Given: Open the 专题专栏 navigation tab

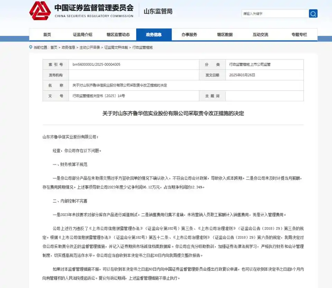Looking at the screenshot, I should (299, 35).
